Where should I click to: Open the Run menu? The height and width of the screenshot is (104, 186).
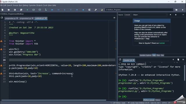tap(20, 5)
